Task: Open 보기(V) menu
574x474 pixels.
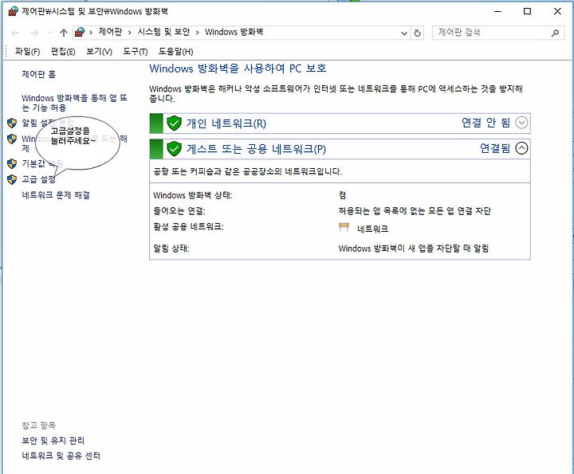Action: point(99,52)
